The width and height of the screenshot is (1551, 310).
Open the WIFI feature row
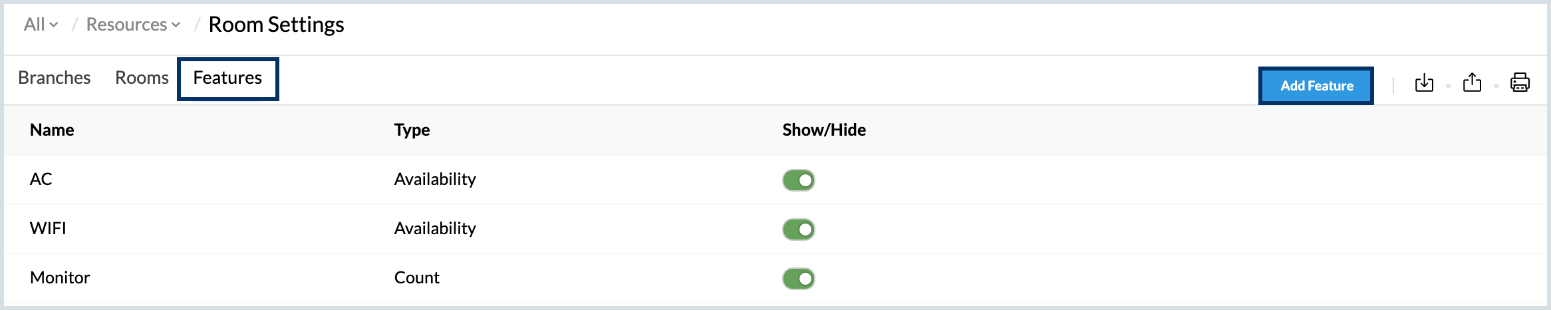click(48, 228)
